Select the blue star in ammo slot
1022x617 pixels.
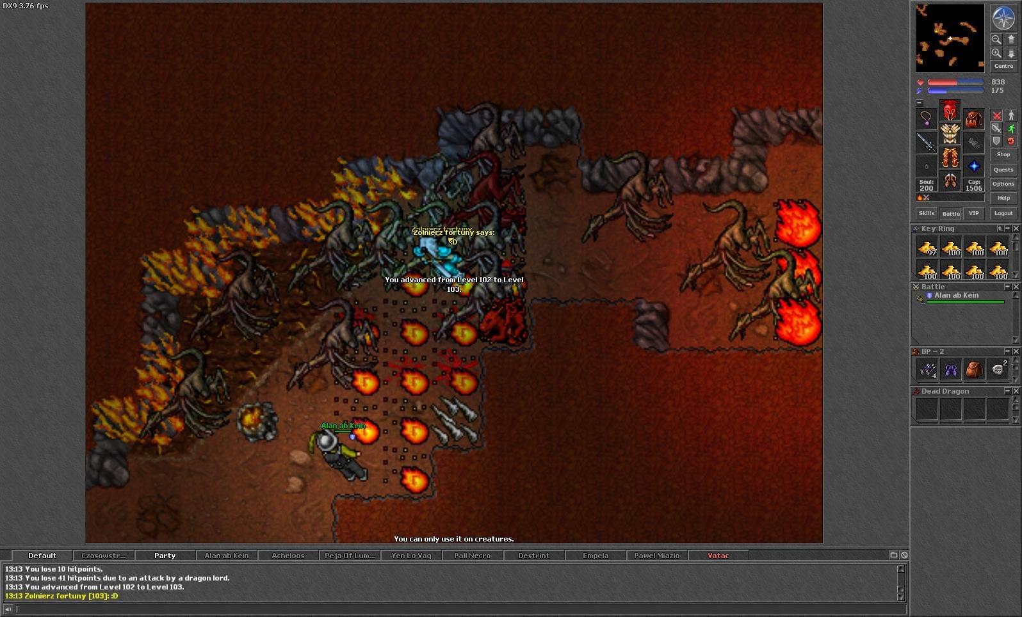pyautogui.click(x=973, y=166)
